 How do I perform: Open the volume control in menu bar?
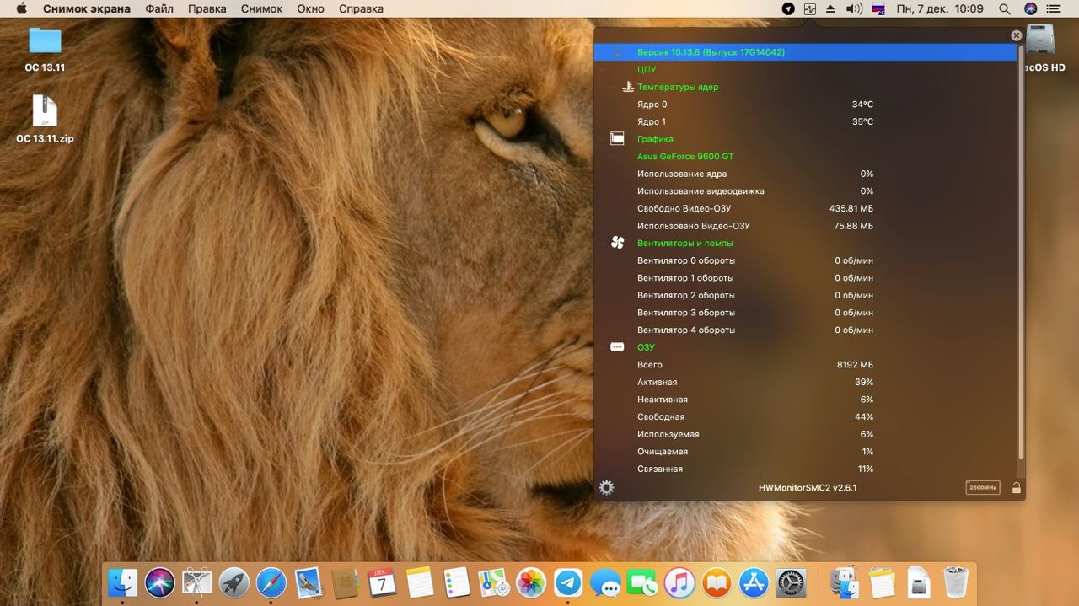pyautogui.click(x=854, y=8)
